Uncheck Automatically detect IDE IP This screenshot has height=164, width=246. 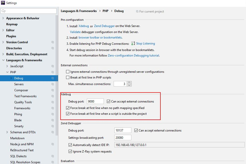point(70,145)
